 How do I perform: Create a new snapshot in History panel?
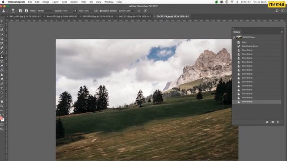273,122
